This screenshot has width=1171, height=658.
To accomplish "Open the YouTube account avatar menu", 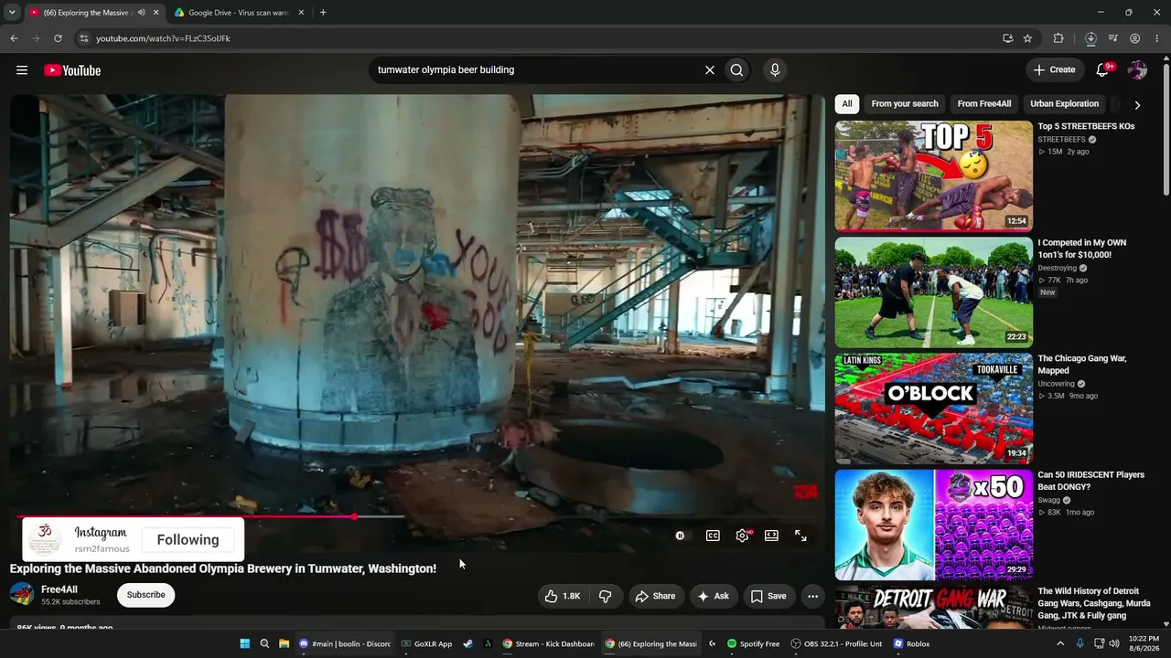I will (1137, 70).
